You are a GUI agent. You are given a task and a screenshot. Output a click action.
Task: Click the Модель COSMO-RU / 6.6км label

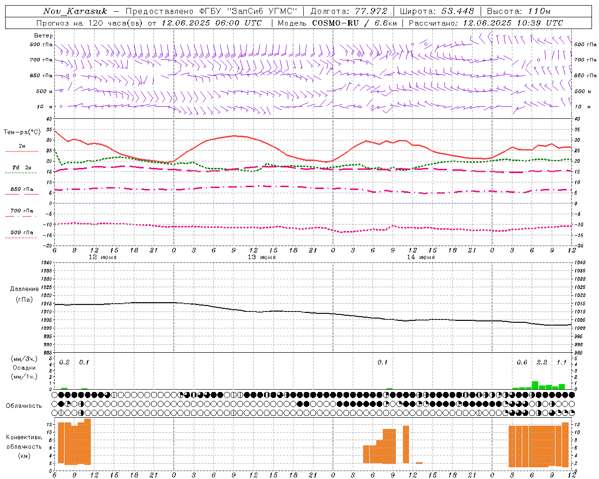[x=337, y=23]
